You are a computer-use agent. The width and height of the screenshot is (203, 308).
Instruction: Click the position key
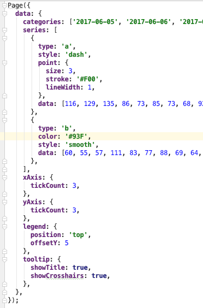pos(46,235)
